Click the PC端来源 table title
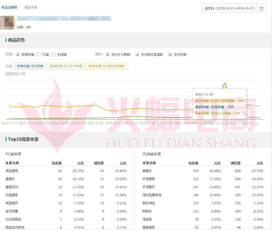272x231 pixels. (13, 154)
